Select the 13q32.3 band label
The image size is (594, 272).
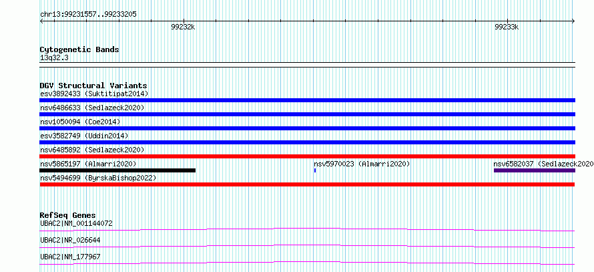(54, 58)
